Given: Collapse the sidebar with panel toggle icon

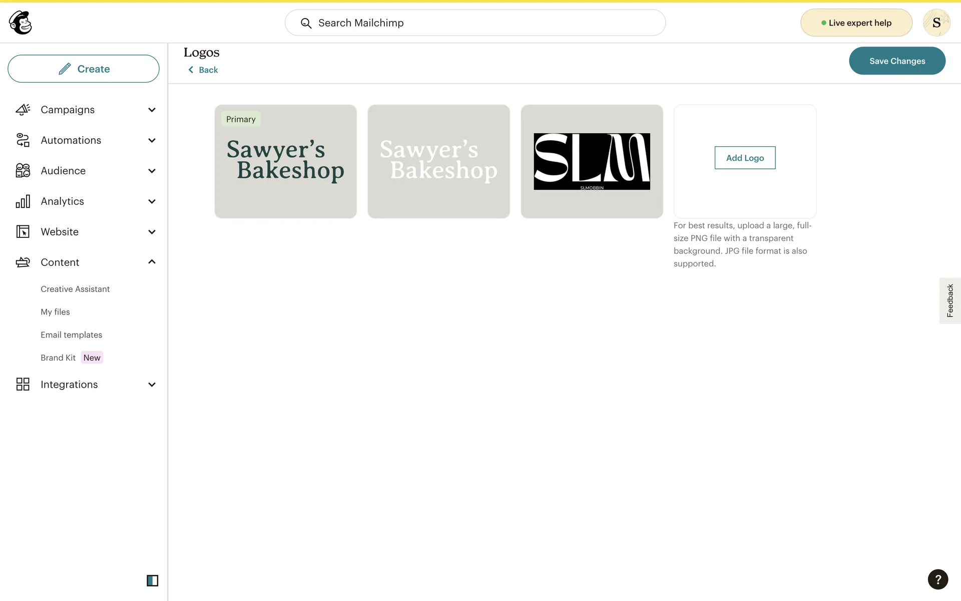Looking at the screenshot, I should [x=152, y=580].
